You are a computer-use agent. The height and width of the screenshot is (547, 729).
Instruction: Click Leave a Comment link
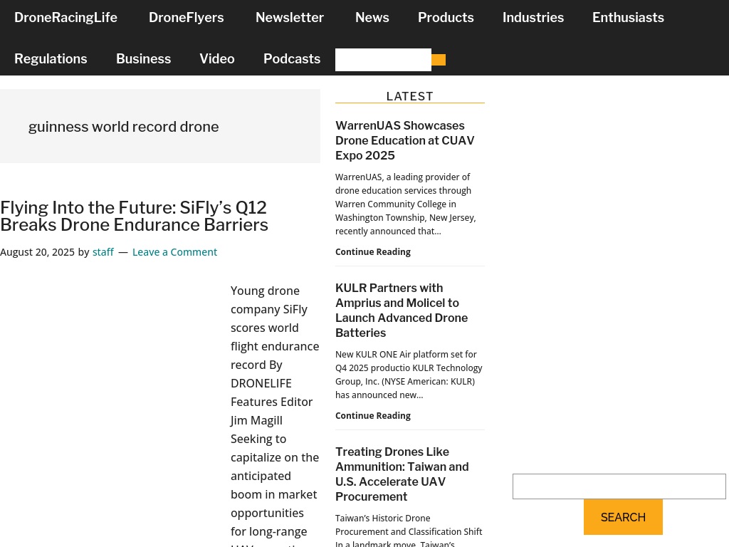point(174,252)
